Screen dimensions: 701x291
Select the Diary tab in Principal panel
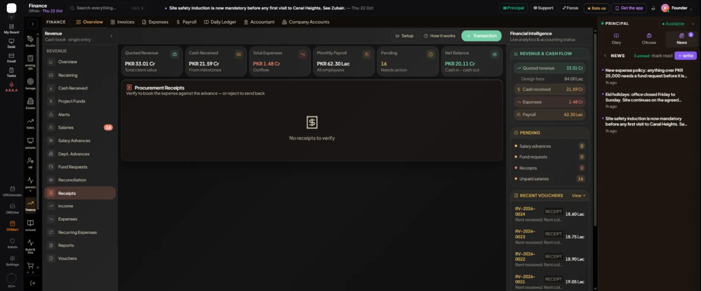click(616, 39)
